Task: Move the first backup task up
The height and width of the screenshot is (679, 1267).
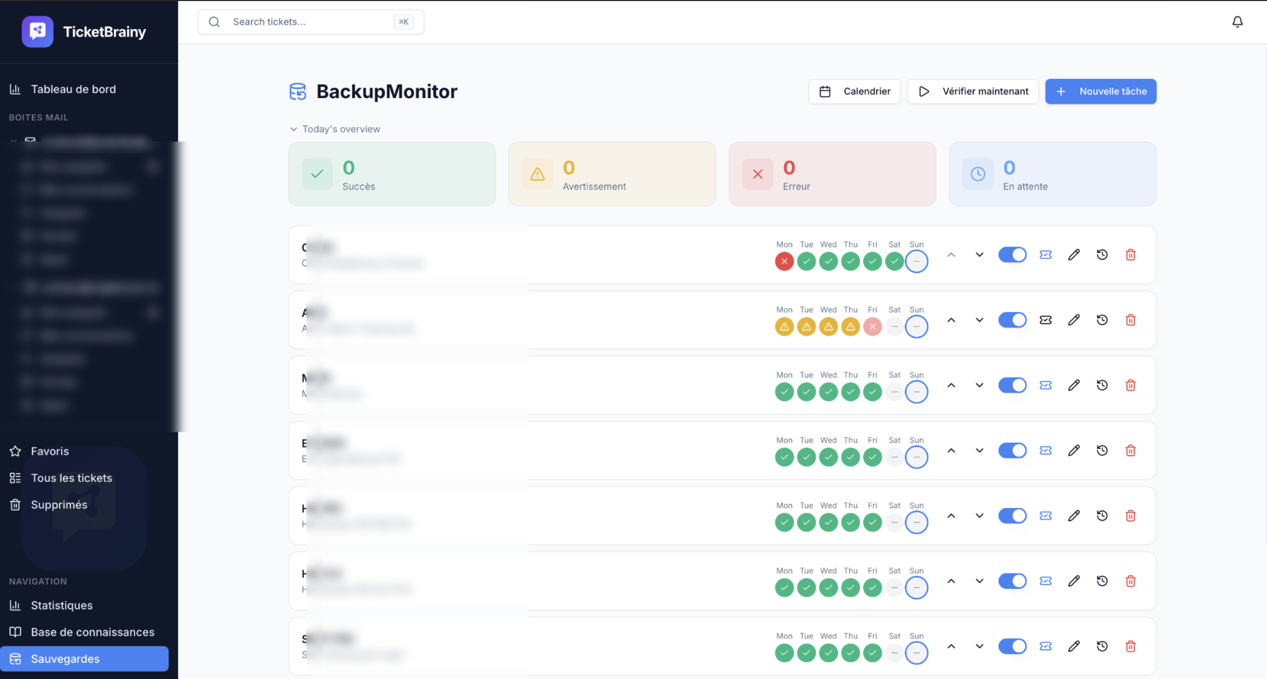Action: (x=951, y=254)
